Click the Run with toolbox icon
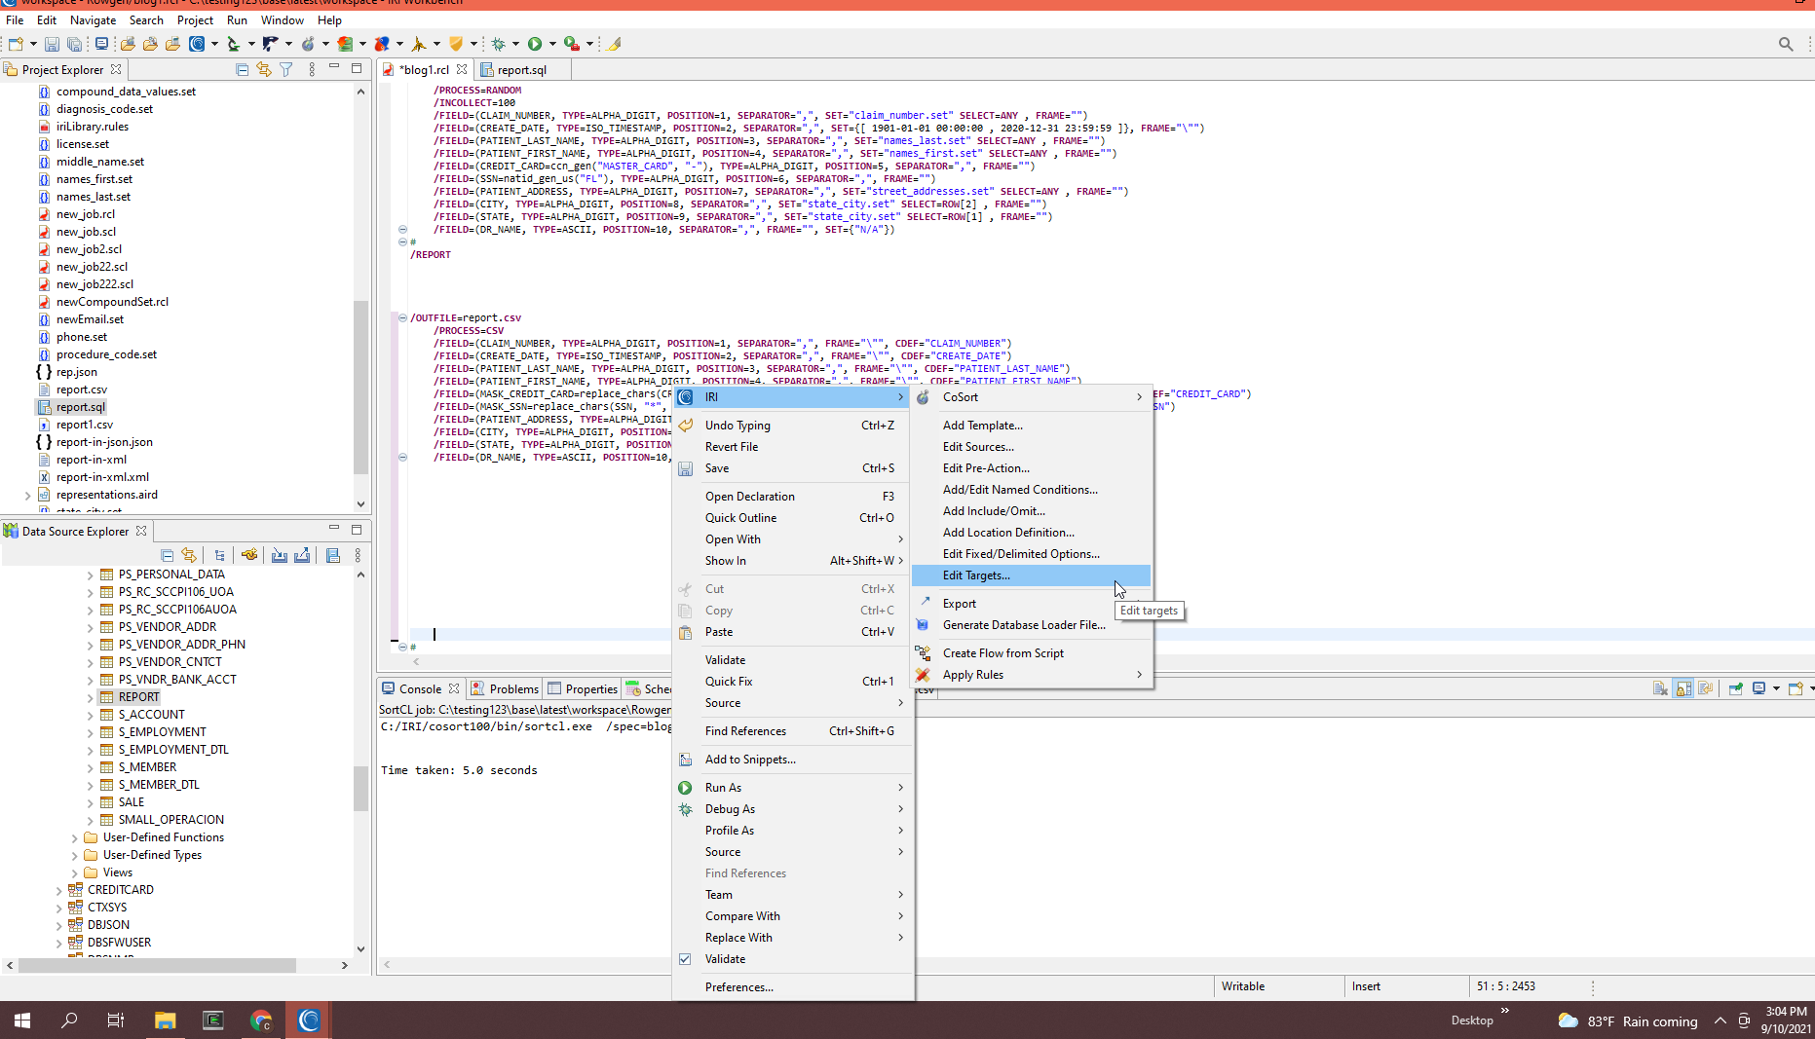Screen dimensions: 1815x1039 (572, 44)
